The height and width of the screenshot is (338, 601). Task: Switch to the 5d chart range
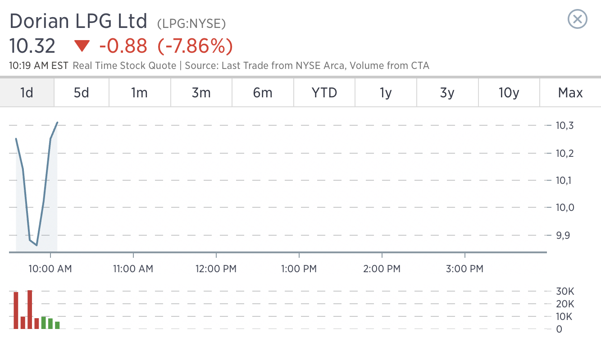tap(82, 92)
